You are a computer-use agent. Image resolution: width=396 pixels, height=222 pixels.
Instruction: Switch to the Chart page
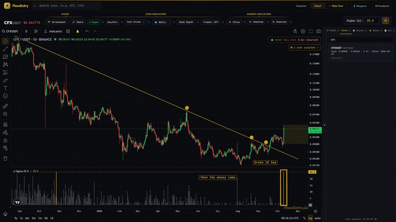[x=318, y=6]
